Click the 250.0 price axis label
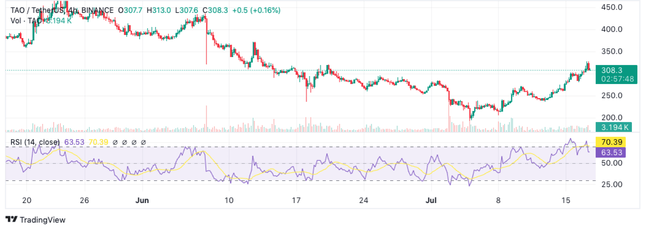The width and height of the screenshot is (646, 230). tap(612, 96)
